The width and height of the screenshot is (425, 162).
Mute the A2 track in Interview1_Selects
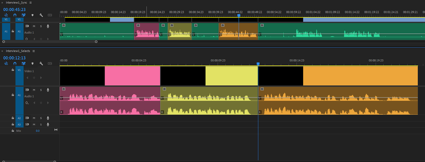(x=34, y=118)
